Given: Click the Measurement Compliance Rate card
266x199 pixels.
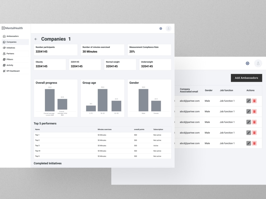Looking at the screenshot, I should coord(149,50).
